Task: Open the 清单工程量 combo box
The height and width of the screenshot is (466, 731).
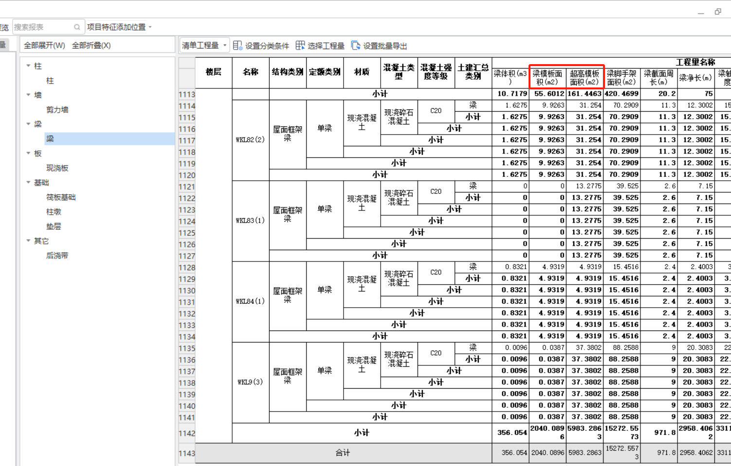Action: pyautogui.click(x=204, y=45)
